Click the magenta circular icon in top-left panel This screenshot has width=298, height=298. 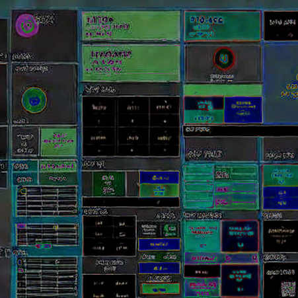click(x=27, y=25)
